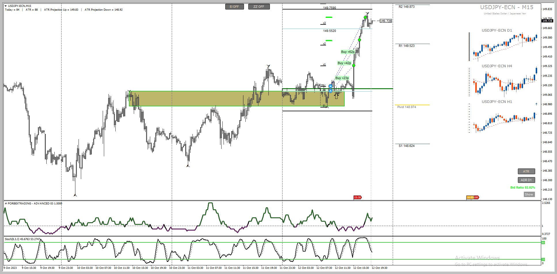This screenshot has height=274, width=557.
Task: Click the 149.835 price axis label
Action: [548, 9]
